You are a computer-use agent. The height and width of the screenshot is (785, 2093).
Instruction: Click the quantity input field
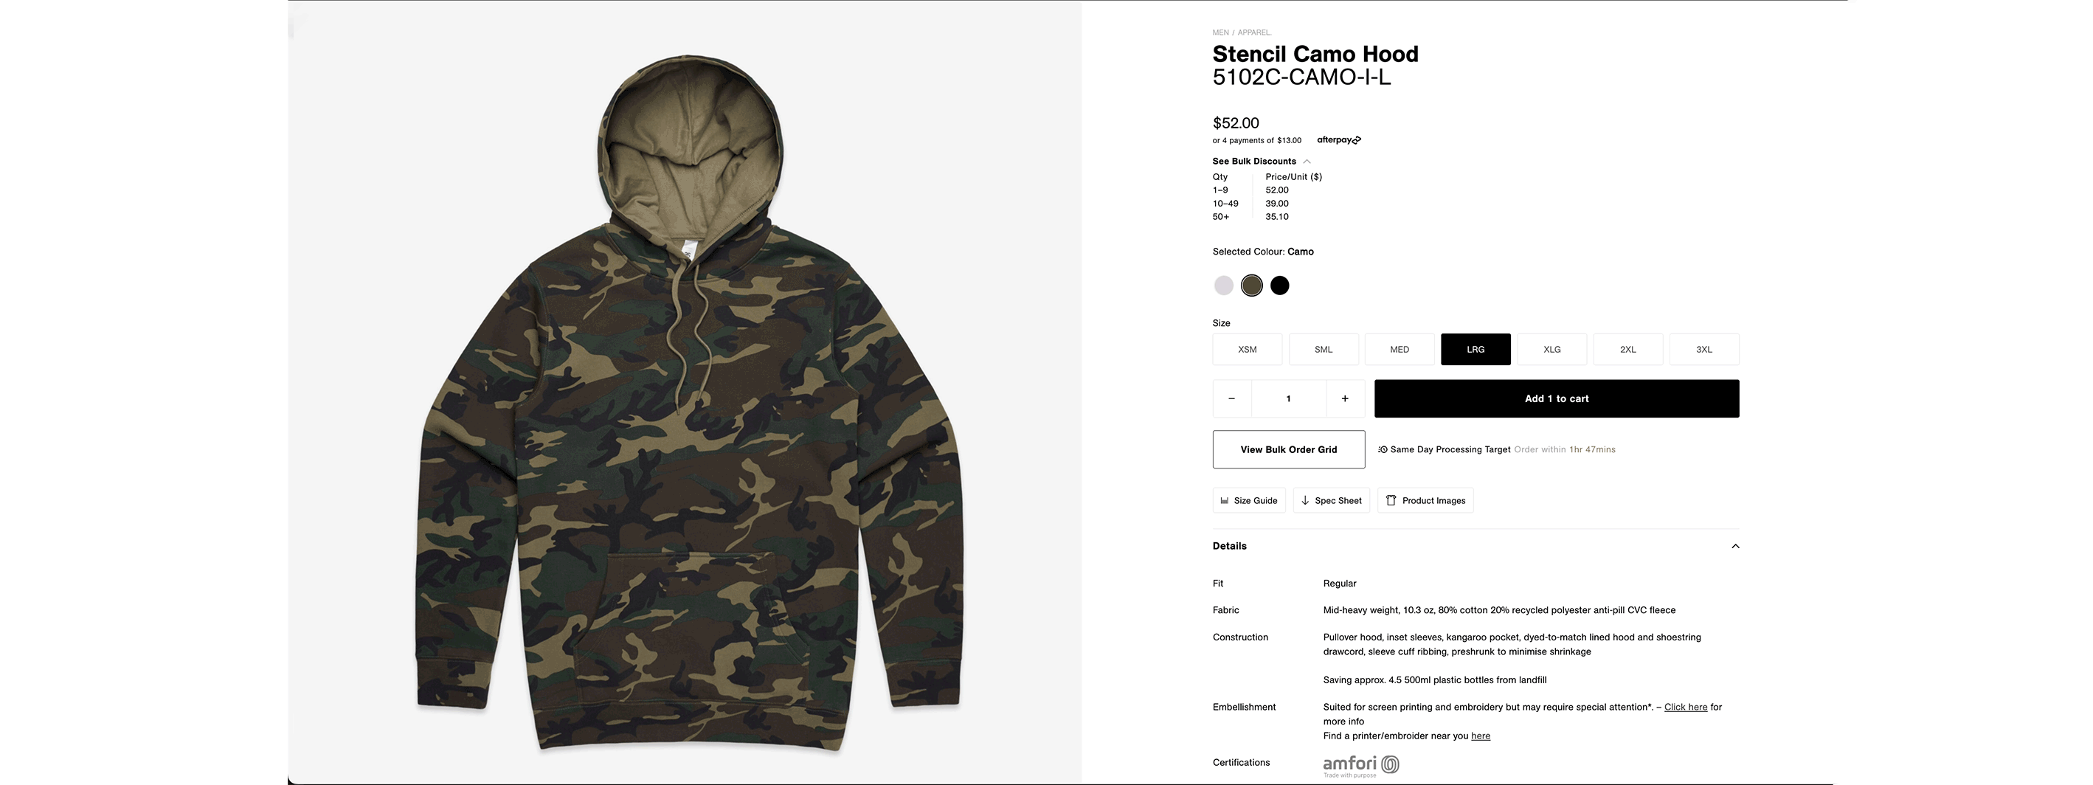point(1289,398)
